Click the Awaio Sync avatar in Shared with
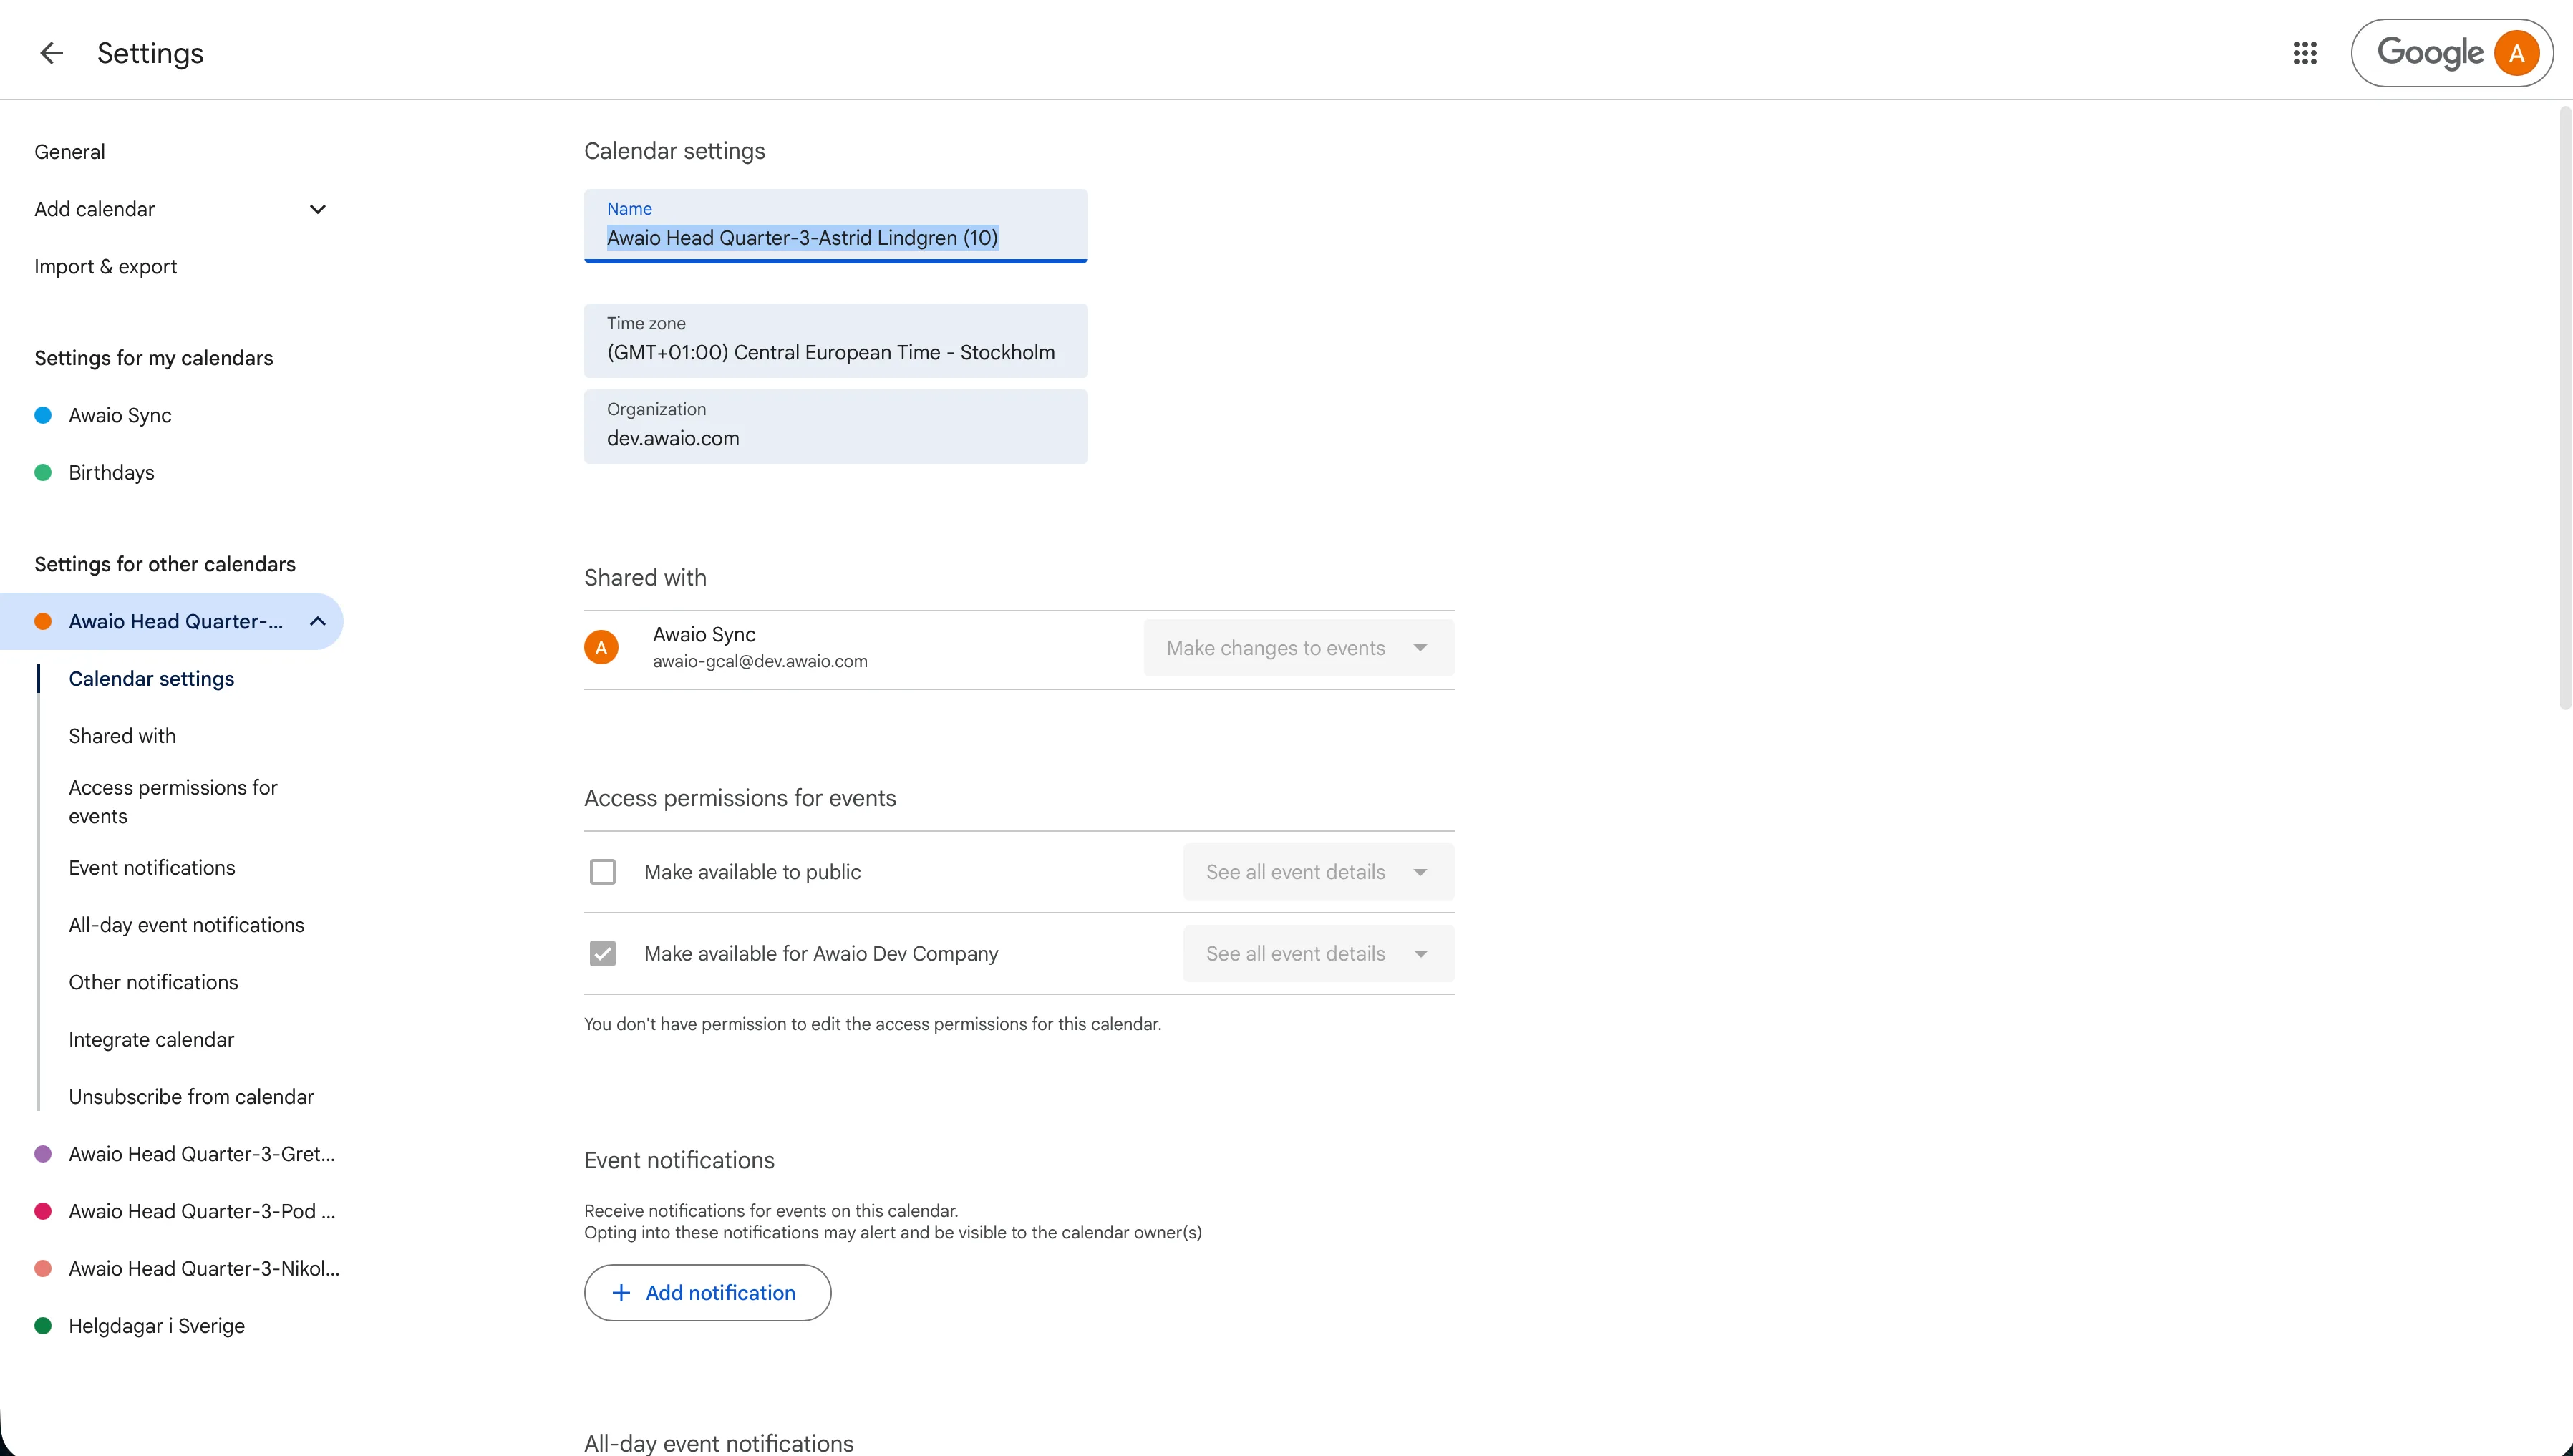Screen dimensions: 2573x1456 (x=601, y=648)
